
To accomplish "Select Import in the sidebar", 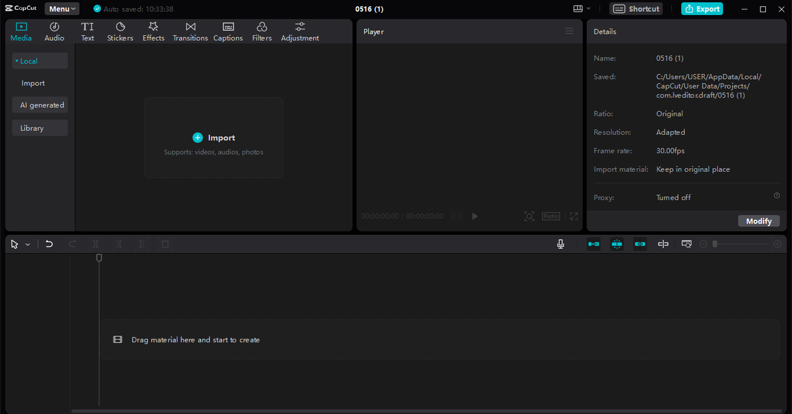I will pyautogui.click(x=33, y=83).
